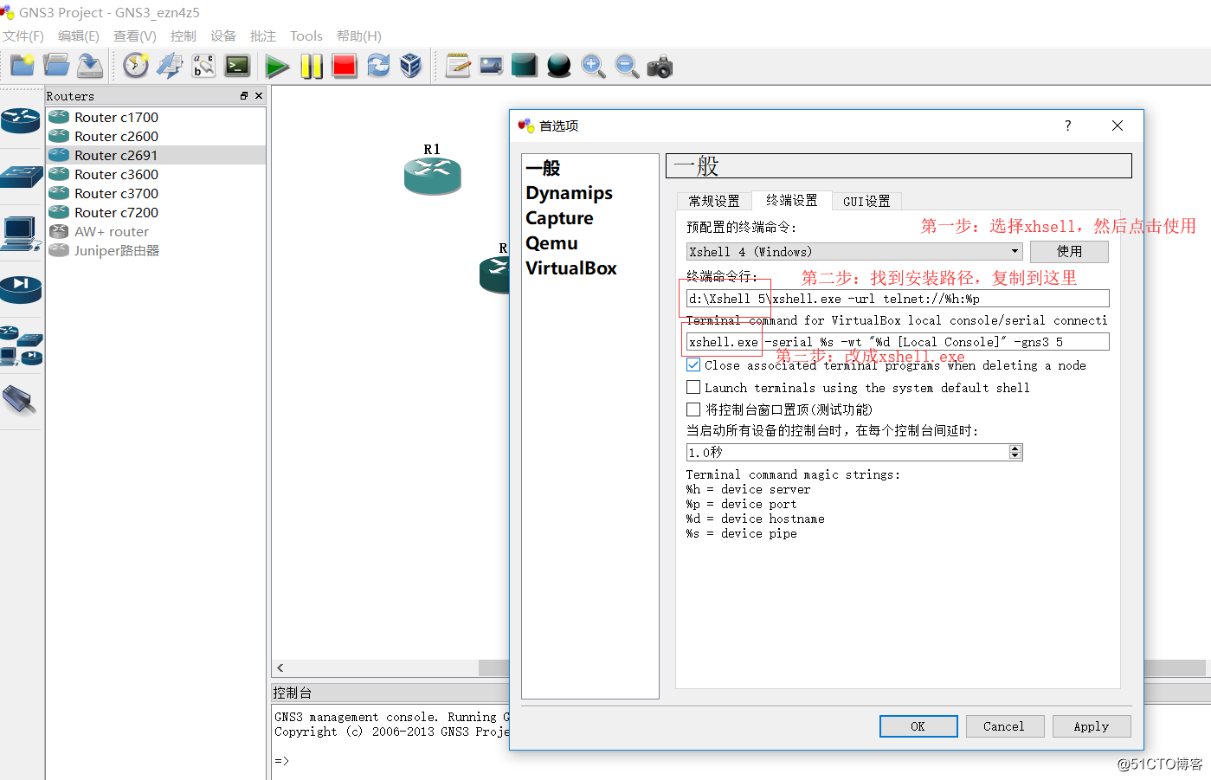The height and width of the screenshot is (780, 1211).
Task: Click OK in preferences dialog
Action: 918,726
